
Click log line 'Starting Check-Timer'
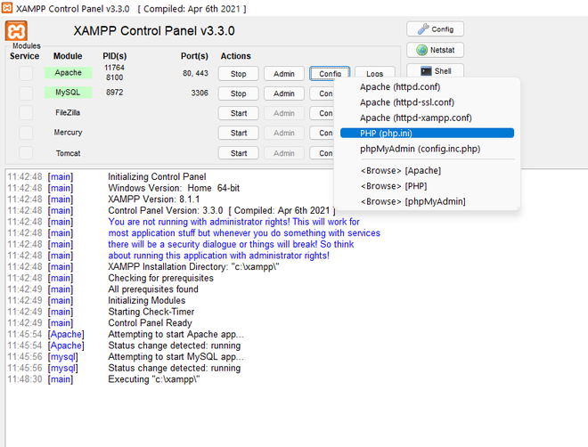coord(151,312)
